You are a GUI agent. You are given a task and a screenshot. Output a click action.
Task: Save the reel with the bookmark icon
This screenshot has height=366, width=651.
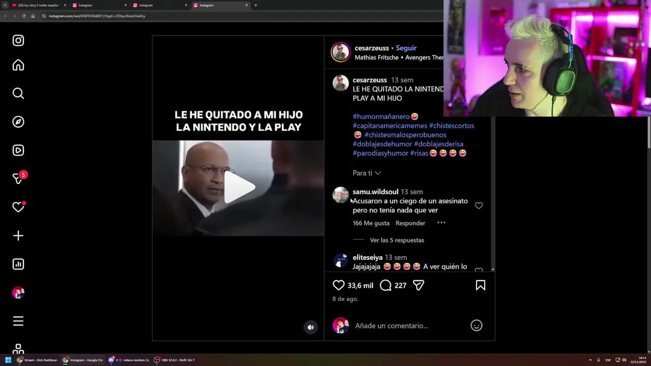(x=480, y=285)
